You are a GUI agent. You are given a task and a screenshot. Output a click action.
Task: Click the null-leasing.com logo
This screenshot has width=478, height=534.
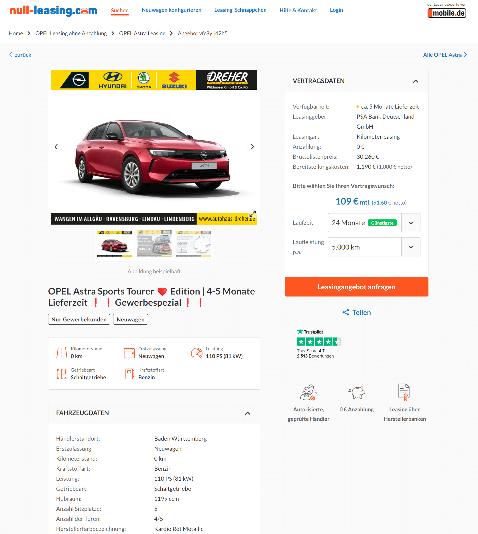coord(54,11)
